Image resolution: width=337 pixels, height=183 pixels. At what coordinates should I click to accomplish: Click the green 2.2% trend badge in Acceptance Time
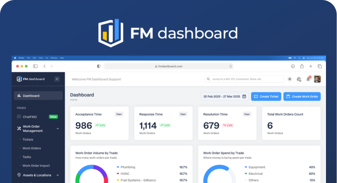pyautogui.click(x=100, y=125)
